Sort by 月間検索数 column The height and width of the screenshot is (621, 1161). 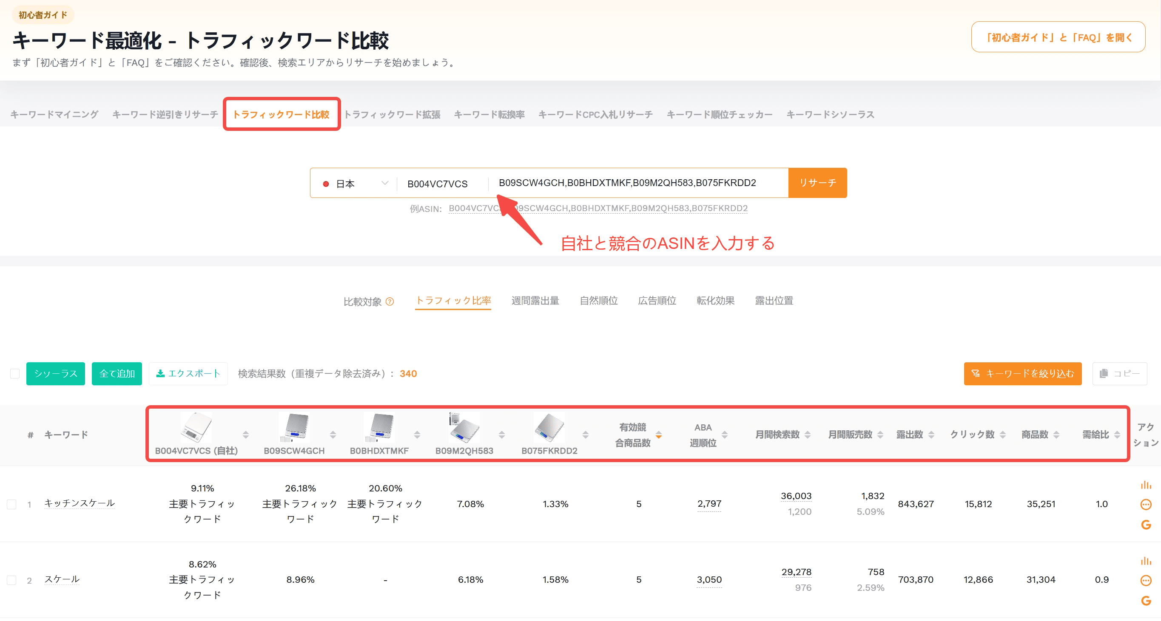click(807, 435)
